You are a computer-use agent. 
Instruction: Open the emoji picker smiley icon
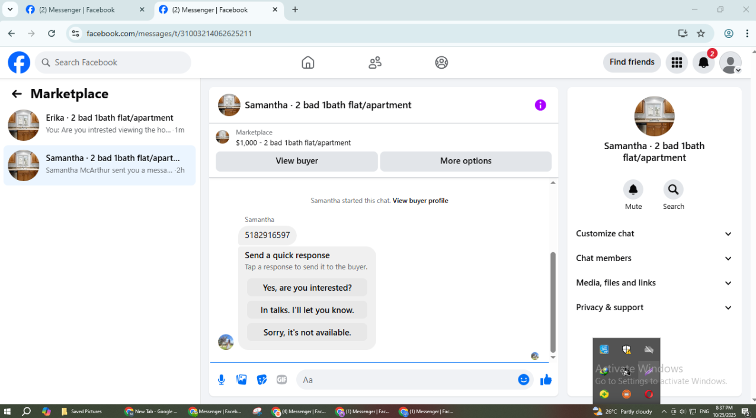click(x=524, y=380)
